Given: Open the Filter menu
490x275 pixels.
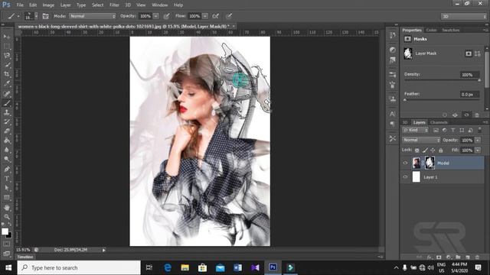Looking at the screenshot, I should point(114,5).
